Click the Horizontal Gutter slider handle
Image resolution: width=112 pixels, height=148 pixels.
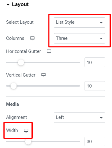pos(21,63)
